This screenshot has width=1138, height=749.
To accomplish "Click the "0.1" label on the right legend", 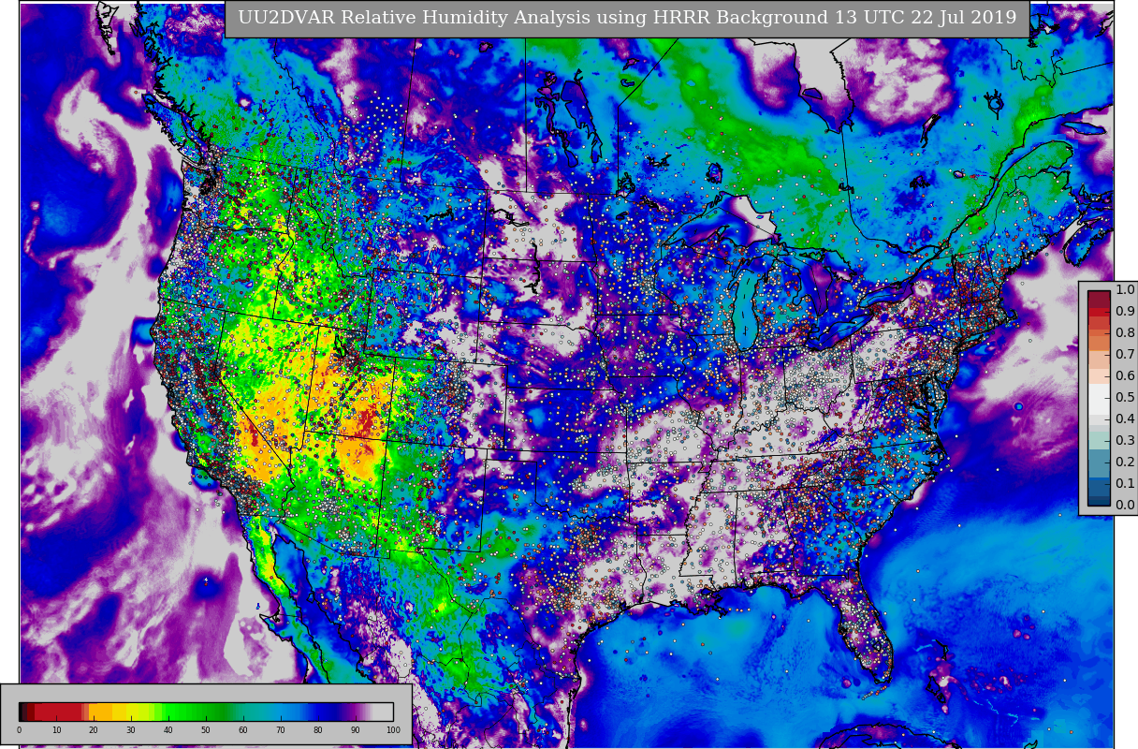I will pyautogui.click(x=1125, y=484).
